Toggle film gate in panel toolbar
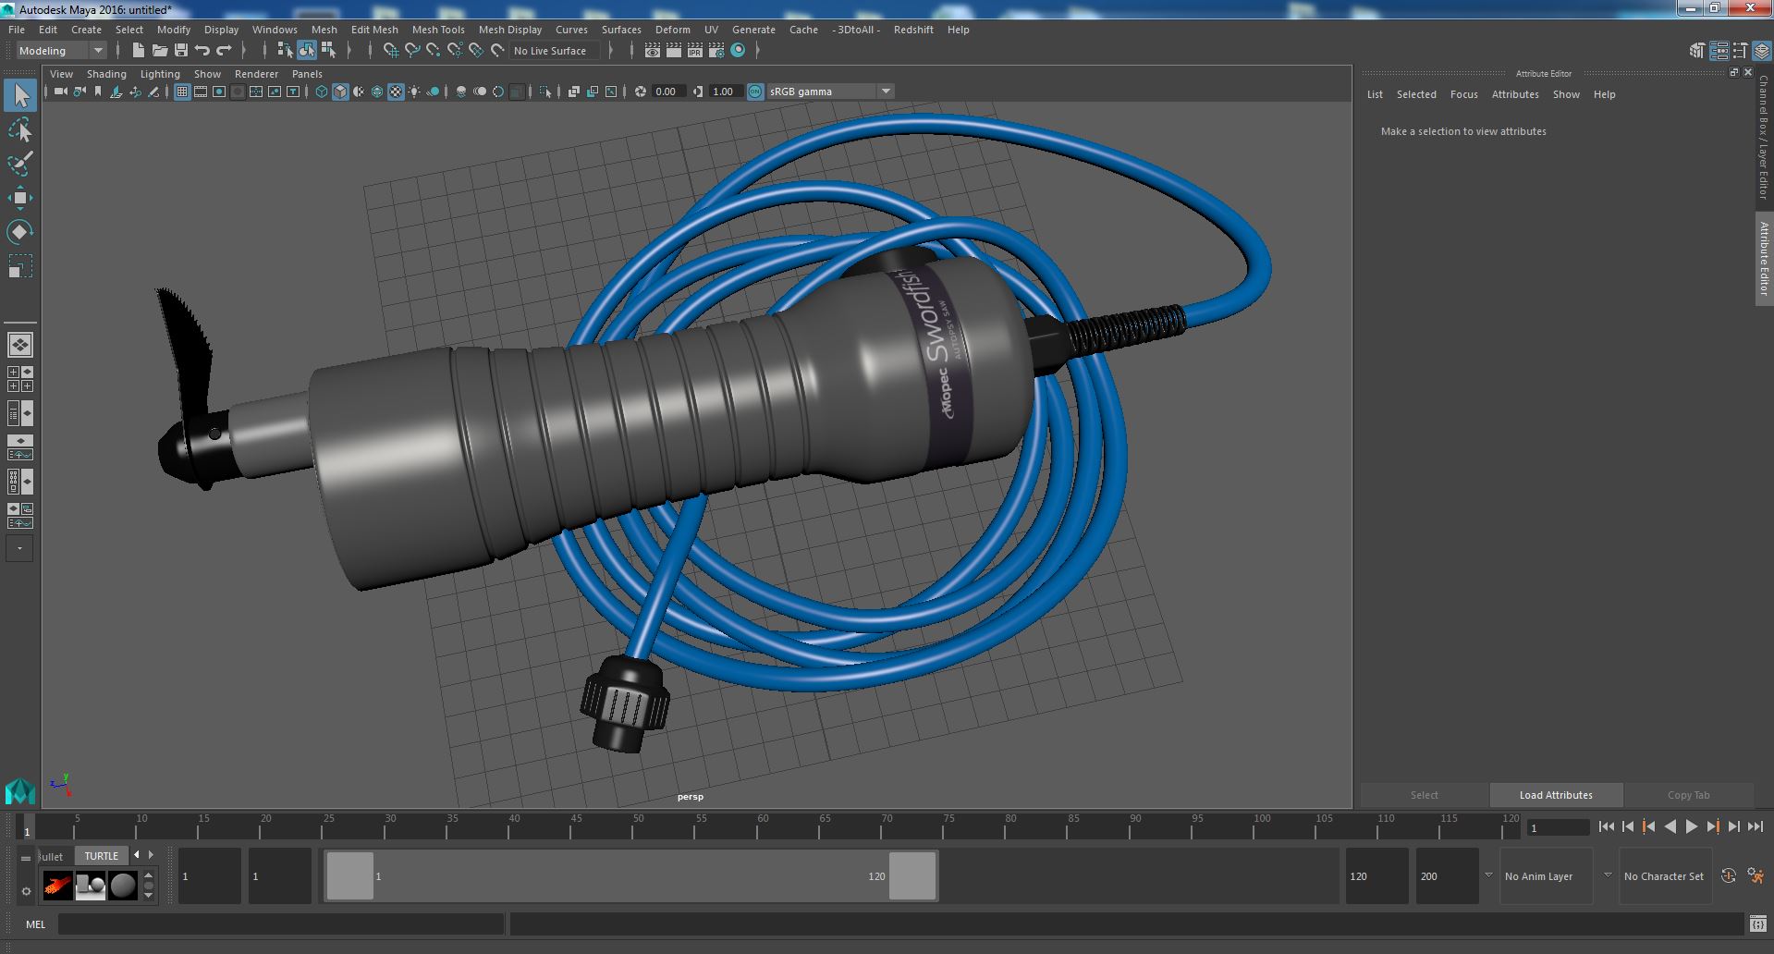 tap(201, 92)
